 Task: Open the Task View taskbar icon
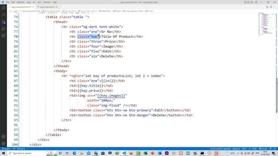[x=67, y=153]
